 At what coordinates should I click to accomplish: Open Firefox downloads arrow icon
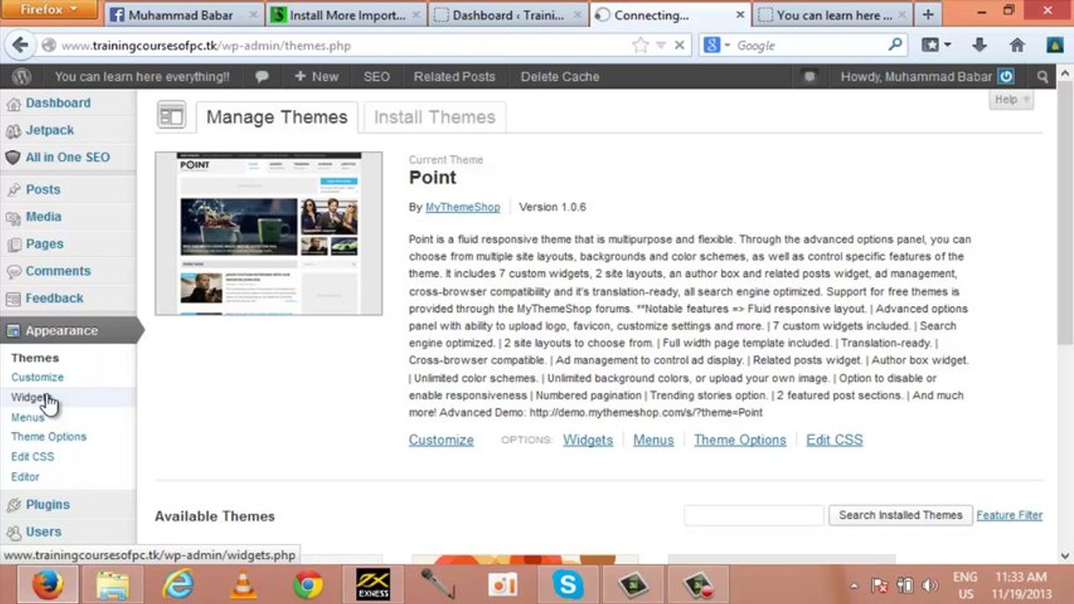(979, 45)
